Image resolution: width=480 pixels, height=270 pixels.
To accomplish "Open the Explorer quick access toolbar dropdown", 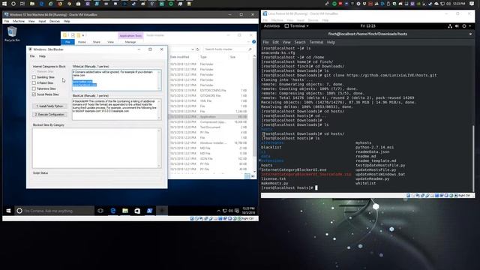I will 83,35.
